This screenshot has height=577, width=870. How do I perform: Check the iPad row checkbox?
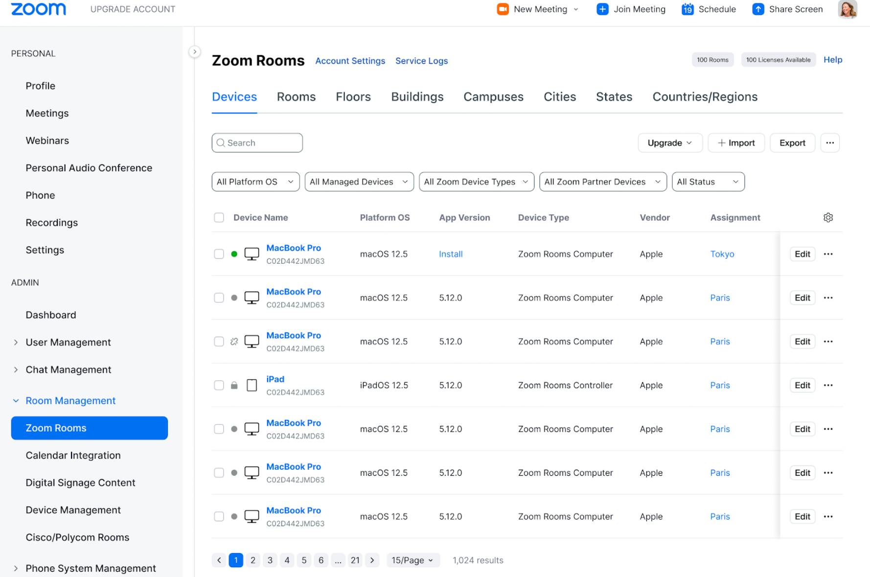[219, 385]
